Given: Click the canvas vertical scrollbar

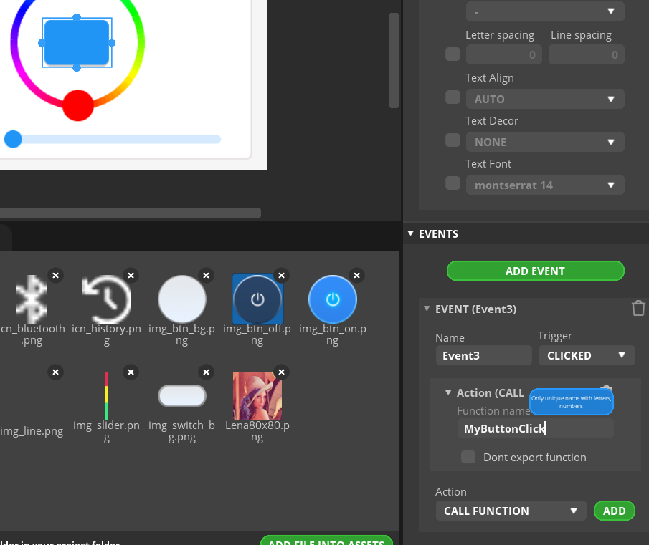Looking at the screenshot, I should (x=394, y=60).
